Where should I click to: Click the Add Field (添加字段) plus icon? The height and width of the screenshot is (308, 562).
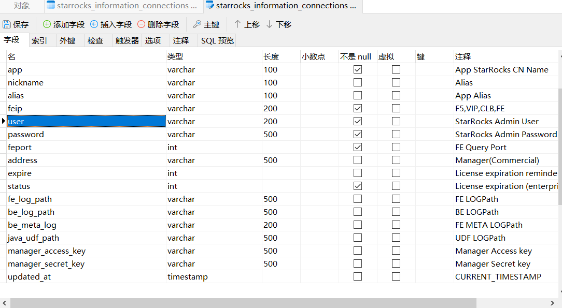47,24
